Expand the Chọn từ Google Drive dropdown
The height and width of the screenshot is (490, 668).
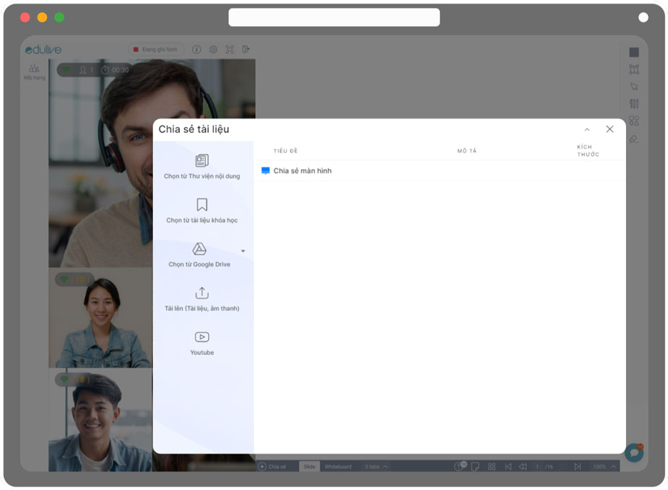click(243, 251)
